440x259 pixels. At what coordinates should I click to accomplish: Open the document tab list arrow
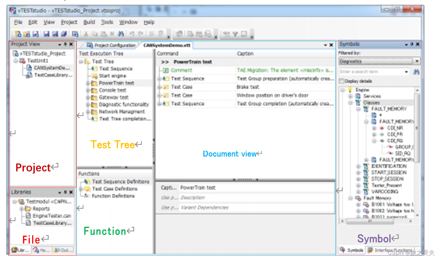(325, 45)
